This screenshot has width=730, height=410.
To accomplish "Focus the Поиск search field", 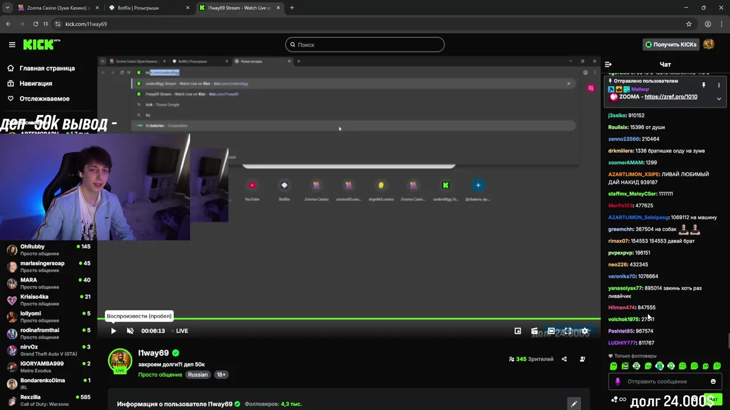I will pyautogui.click(x=365, y=44).
